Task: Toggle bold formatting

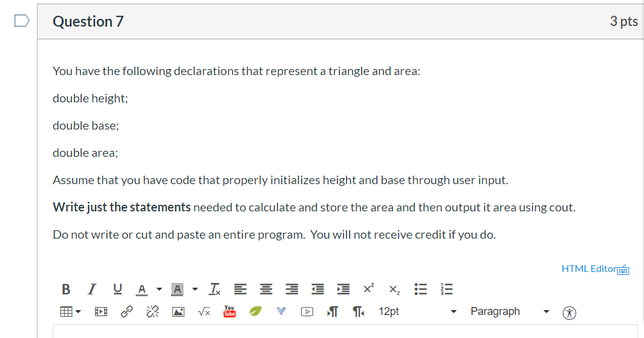Action: [65, 289]
